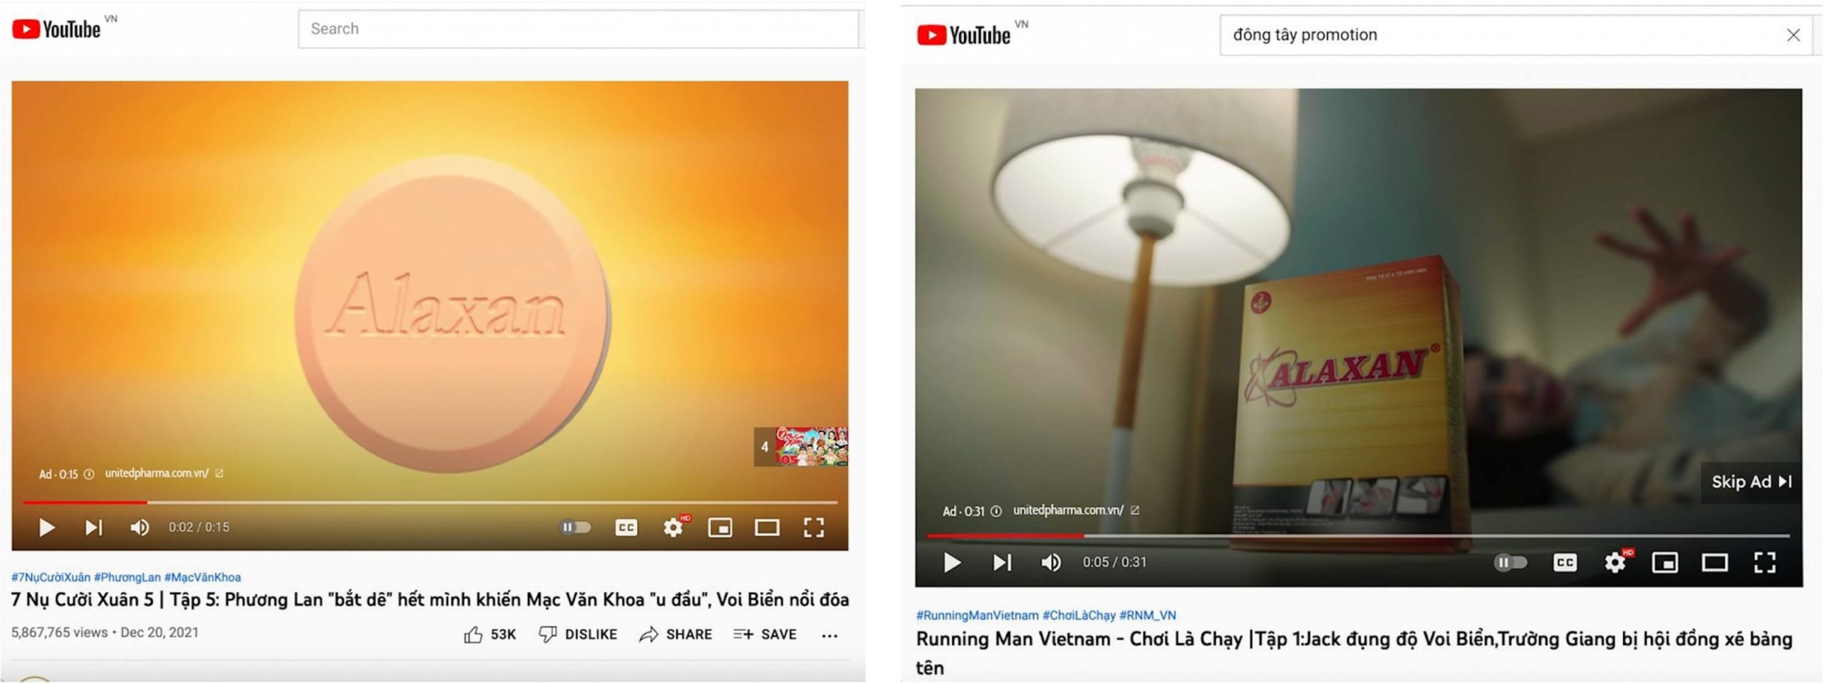This screenshot has height=684, width=1824.
Task: Share the 7 Nụ Cười Xuân video
Action: [675, 634]
